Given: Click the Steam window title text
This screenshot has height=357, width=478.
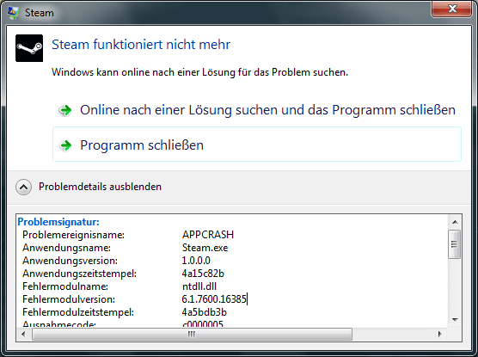Looking at the screenshot, I should pyautogui.click(x=40, y=13).
